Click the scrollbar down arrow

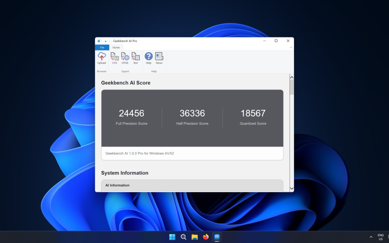pyautogui.click(x=291, y=188)
